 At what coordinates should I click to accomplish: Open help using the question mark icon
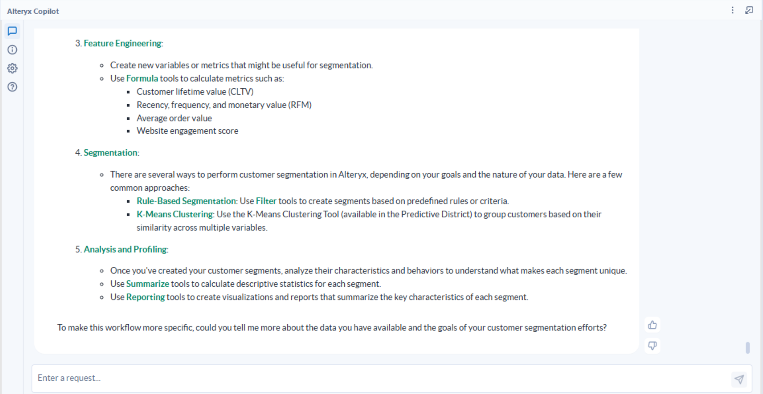tap(12, 87)
